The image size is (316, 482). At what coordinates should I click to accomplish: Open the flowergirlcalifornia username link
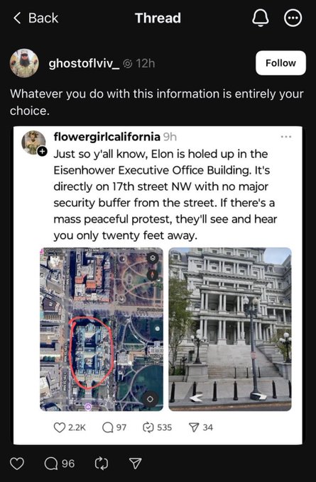(107, 137)
